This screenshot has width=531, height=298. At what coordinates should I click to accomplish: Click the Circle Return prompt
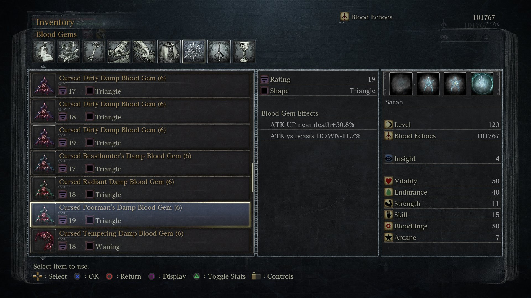124,276
